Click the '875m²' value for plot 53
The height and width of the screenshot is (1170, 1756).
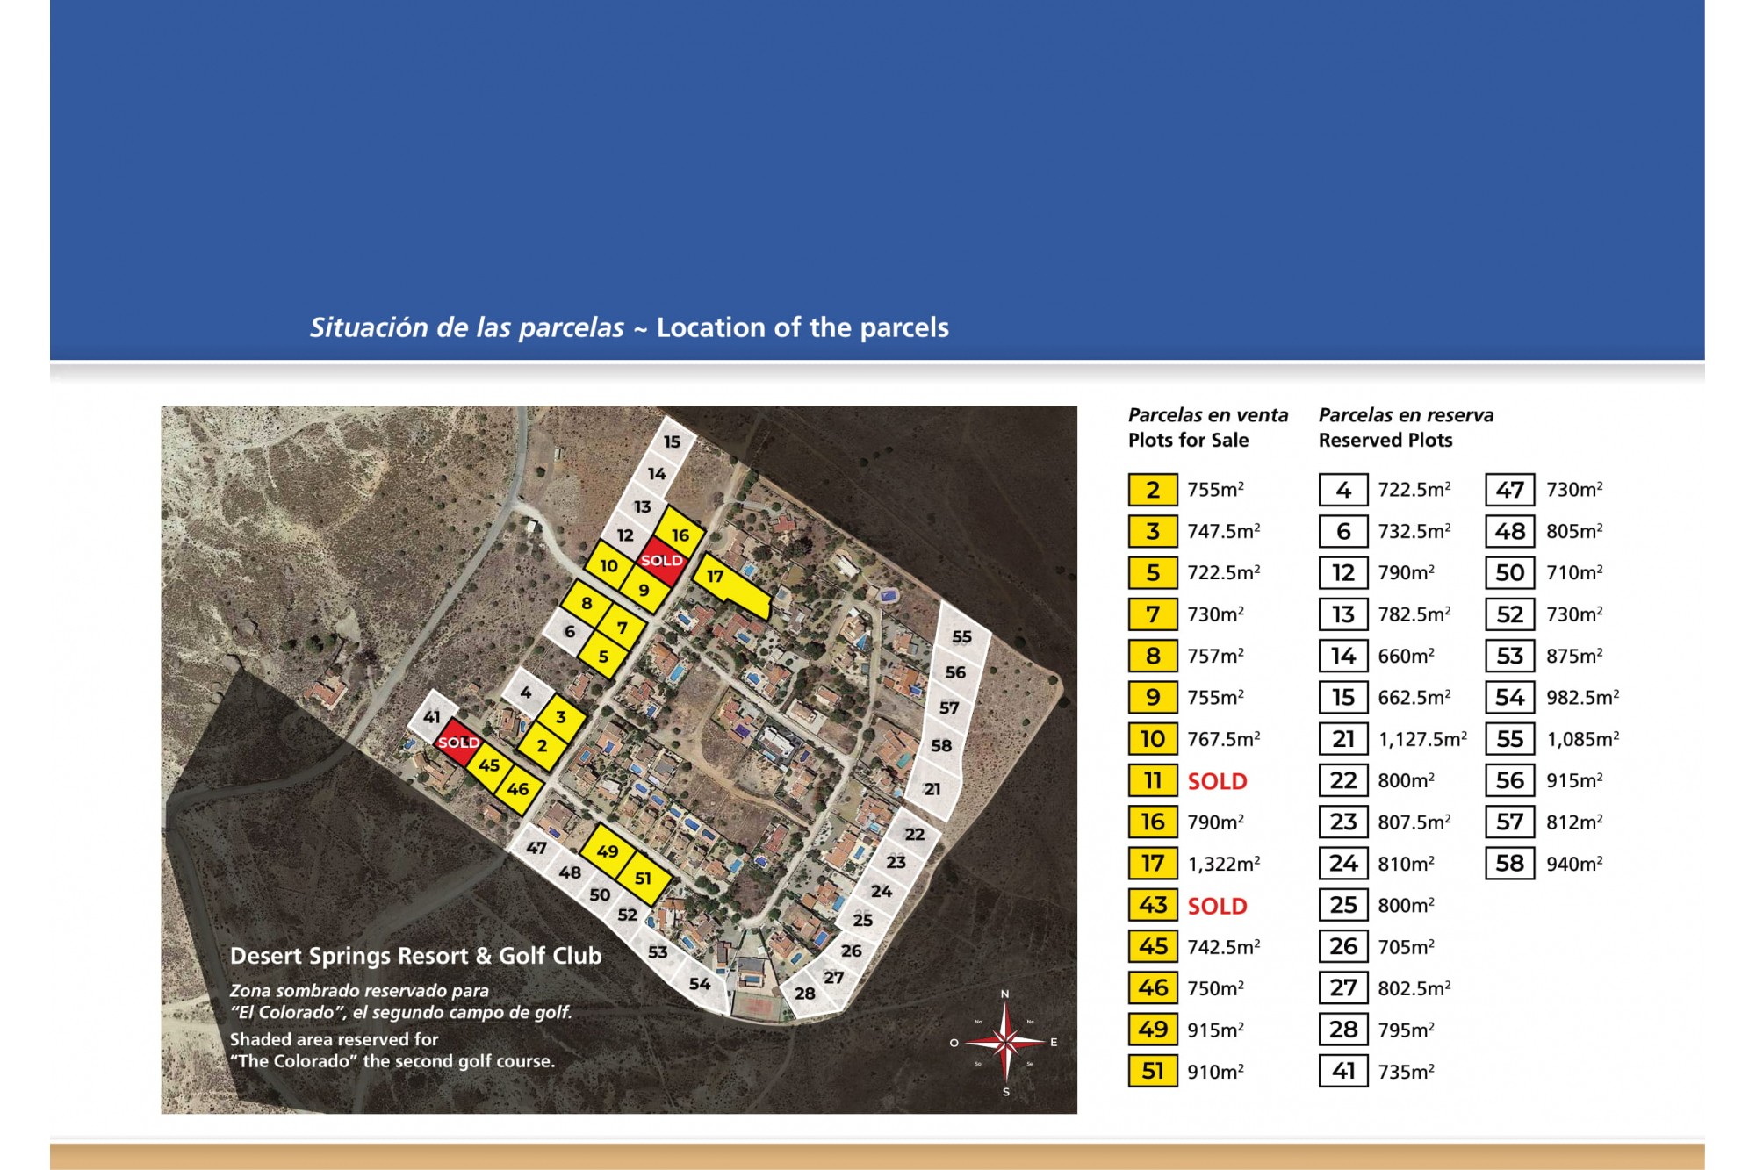click(x=1574, y=656)
